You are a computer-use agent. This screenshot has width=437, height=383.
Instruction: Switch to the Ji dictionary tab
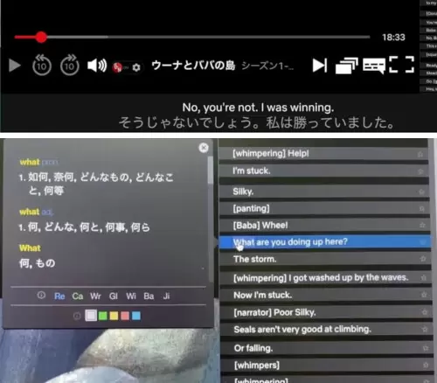pyautogui.click(x=166, y=296)
